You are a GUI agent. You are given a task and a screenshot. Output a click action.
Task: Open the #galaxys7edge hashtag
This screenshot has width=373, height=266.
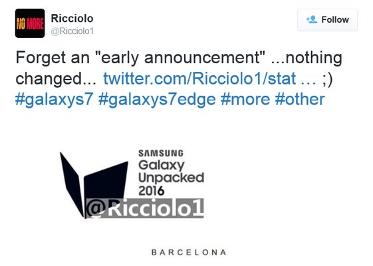point(157,100)
